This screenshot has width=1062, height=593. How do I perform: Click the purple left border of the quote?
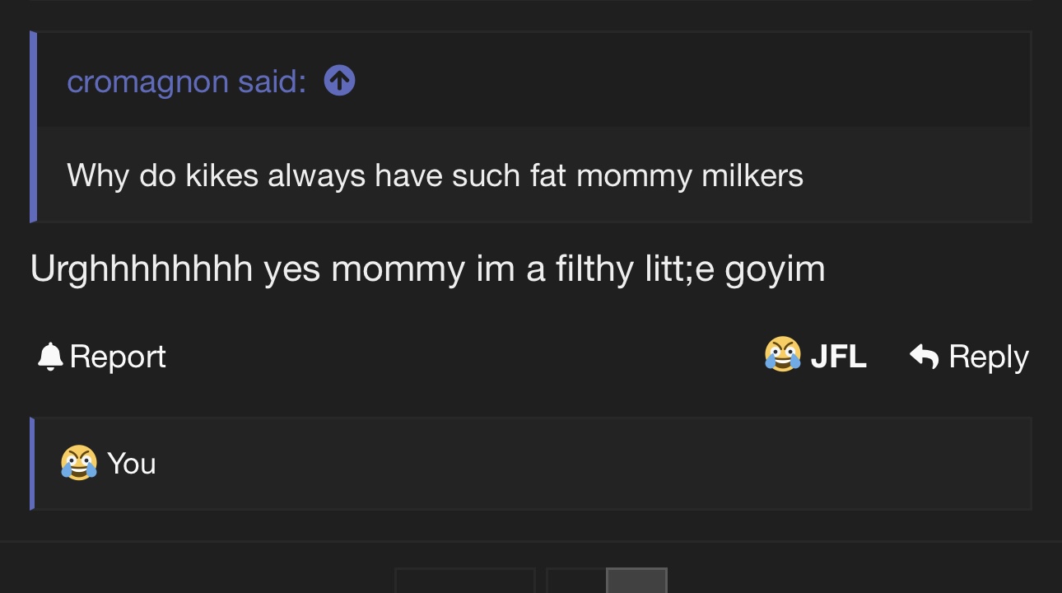click(33, 126)
